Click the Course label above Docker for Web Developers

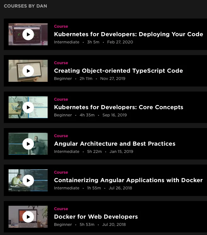(x=61, y=209)
